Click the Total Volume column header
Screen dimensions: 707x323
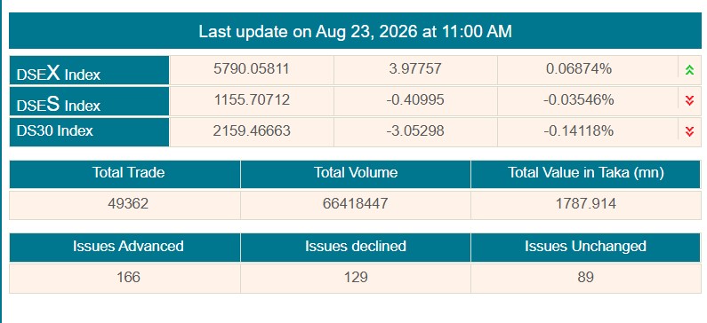click(356, 174)
